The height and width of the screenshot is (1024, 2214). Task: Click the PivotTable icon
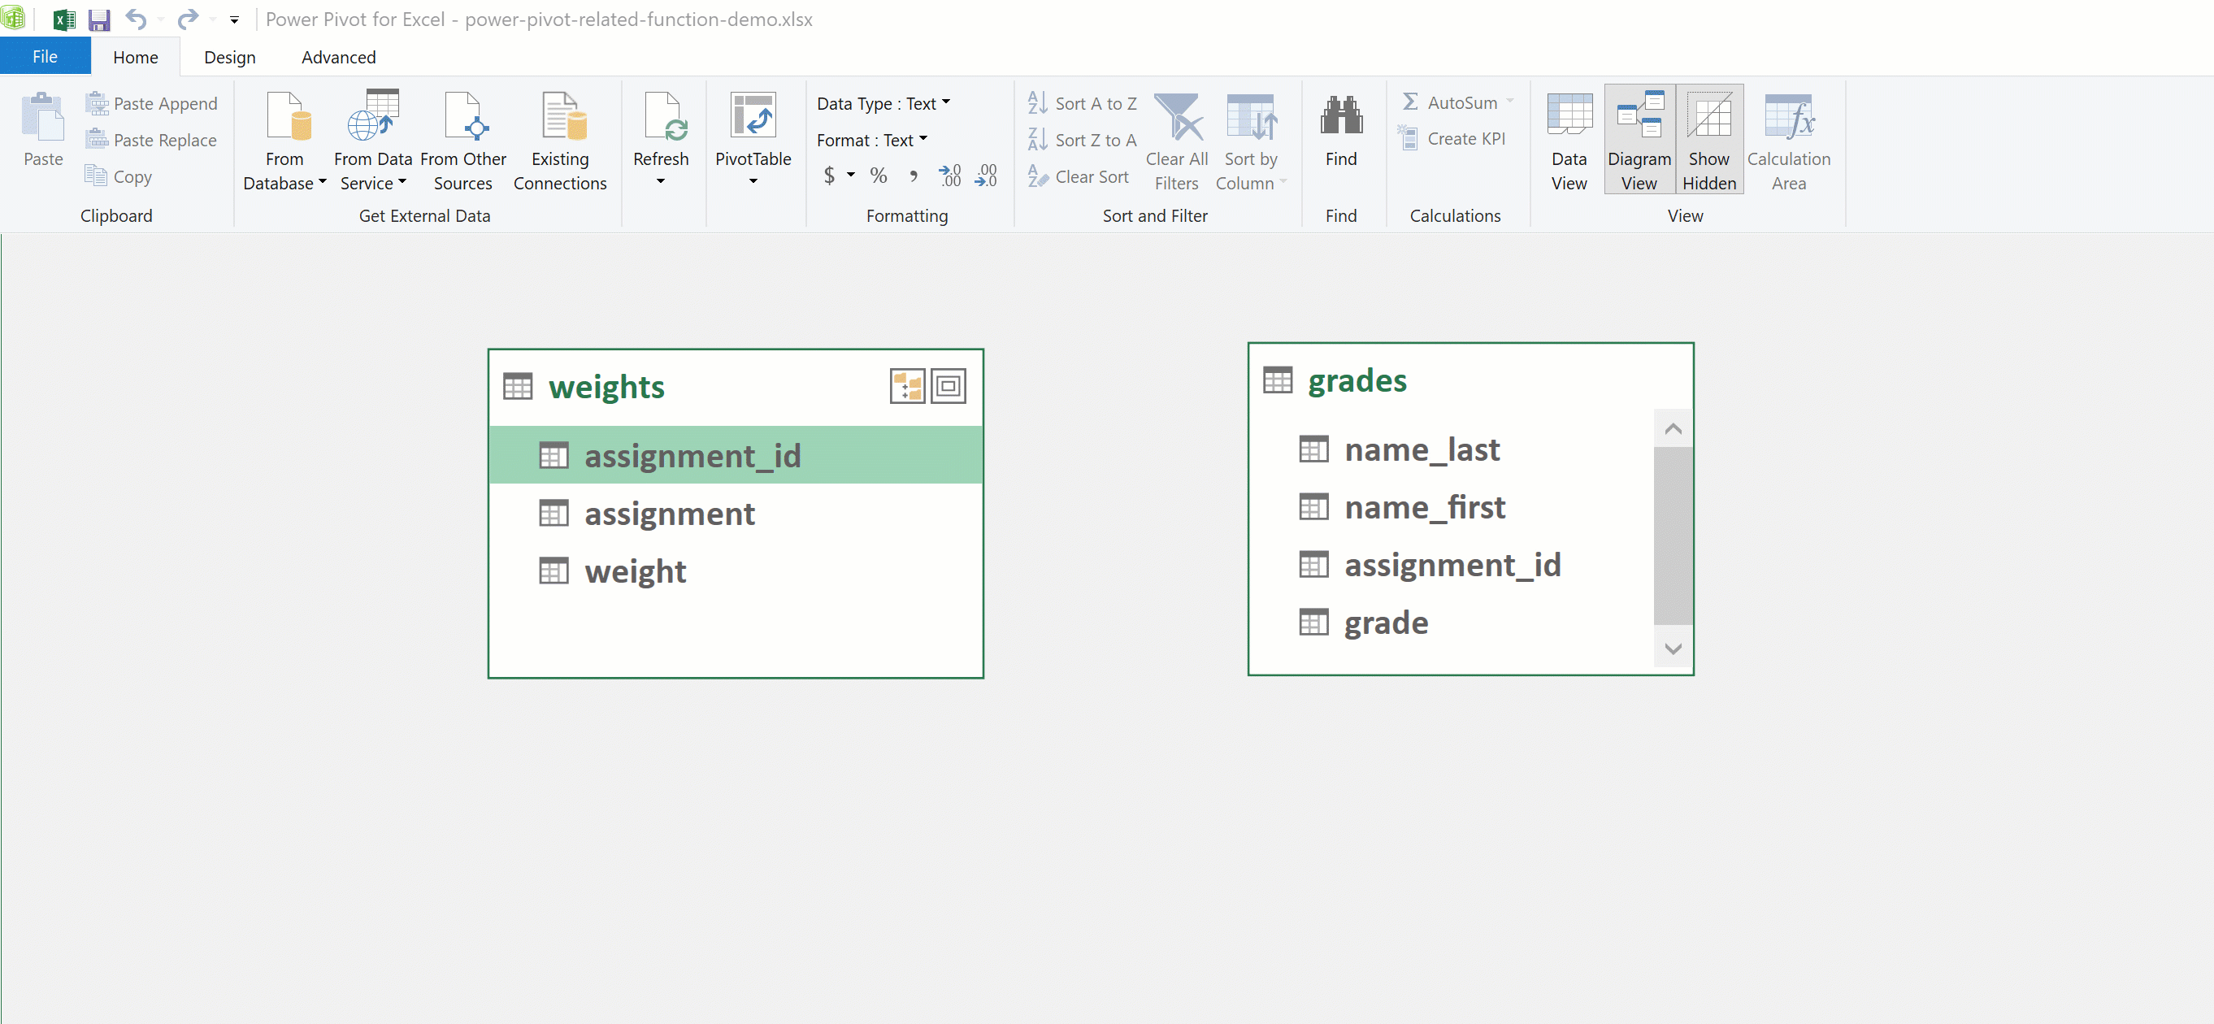[753, 117]
